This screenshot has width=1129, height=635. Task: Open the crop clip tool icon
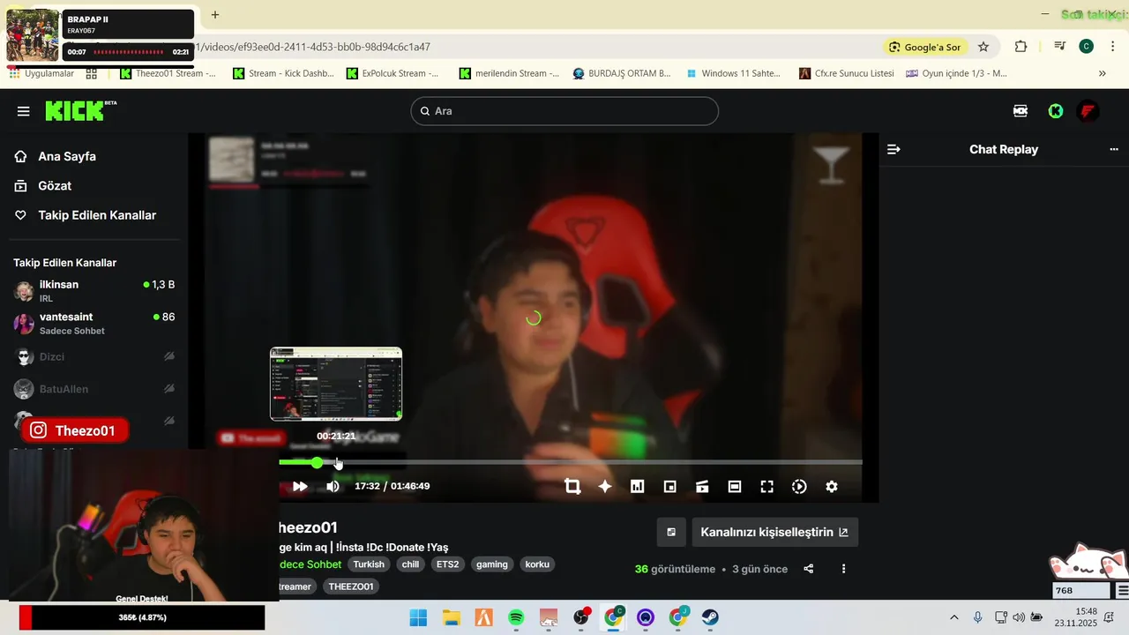point(572,486)
